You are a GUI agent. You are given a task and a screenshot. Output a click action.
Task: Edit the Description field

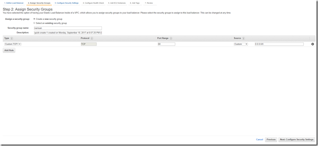pos(68,32)
